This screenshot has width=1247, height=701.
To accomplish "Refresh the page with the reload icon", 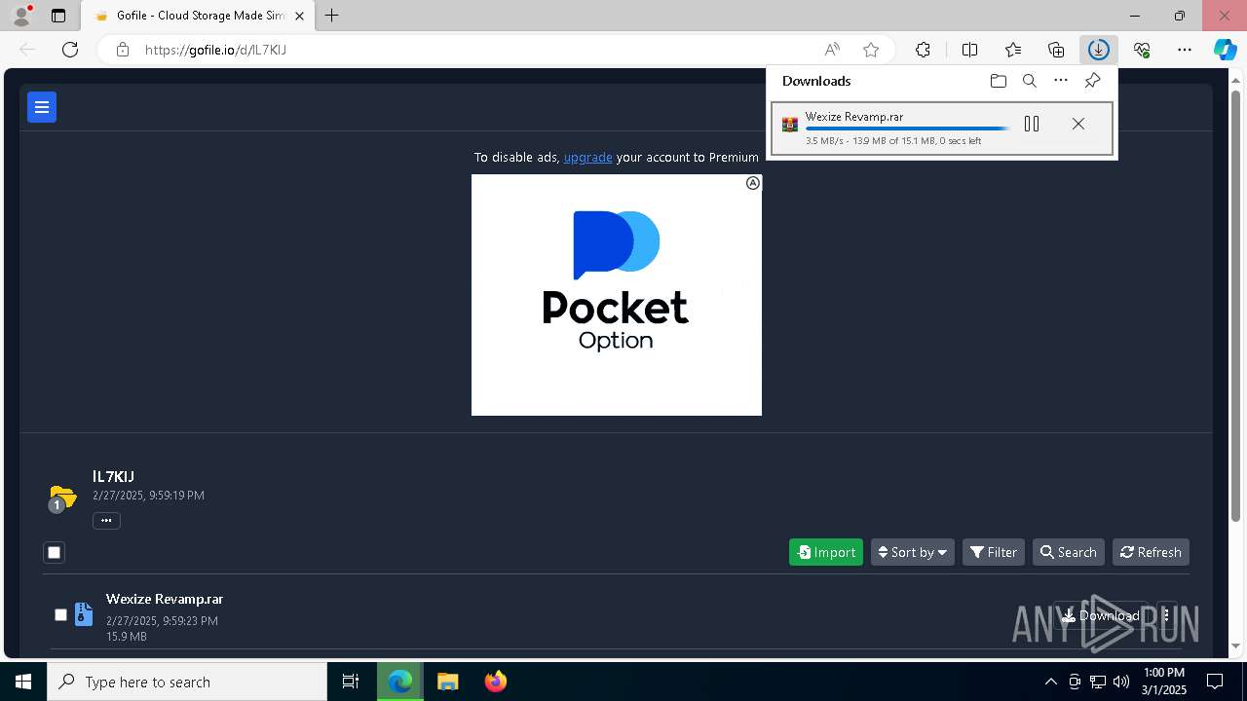I will click(70, 50).
